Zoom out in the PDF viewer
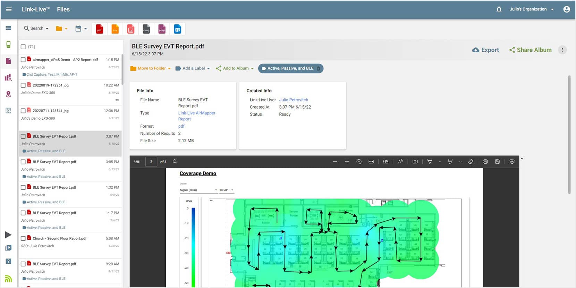The width and height of the screenshot is (576, 288). (335, 162)
